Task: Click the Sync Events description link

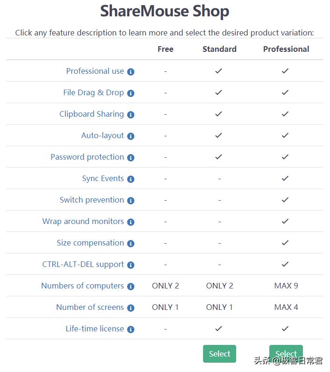Action: tap(103, 178)
